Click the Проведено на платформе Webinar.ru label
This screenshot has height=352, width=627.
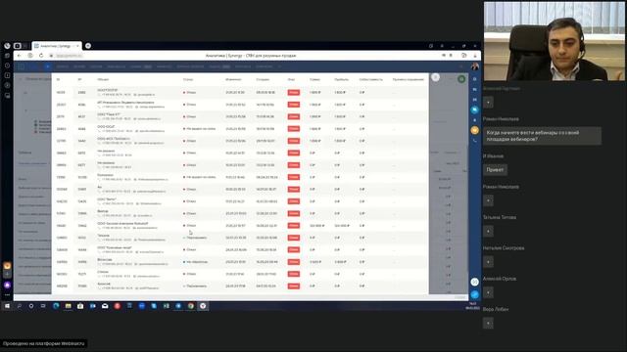(x=43, y=343)
